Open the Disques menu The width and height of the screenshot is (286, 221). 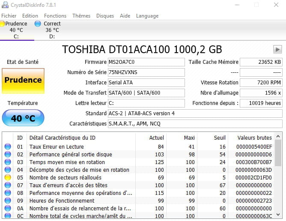[105, 16]
